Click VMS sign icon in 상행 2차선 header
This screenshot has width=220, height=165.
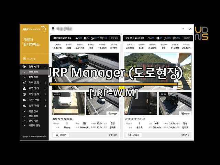[174, 38]
